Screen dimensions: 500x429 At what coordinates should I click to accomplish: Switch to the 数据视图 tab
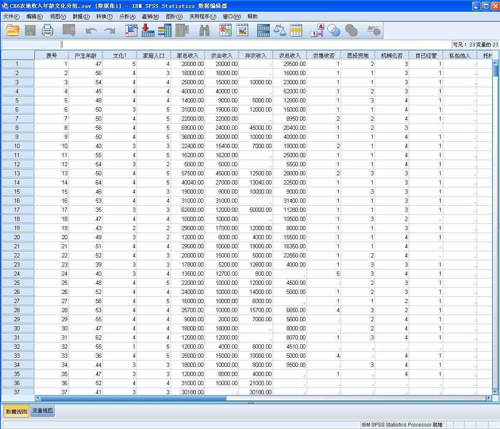(x=17, y=411)
